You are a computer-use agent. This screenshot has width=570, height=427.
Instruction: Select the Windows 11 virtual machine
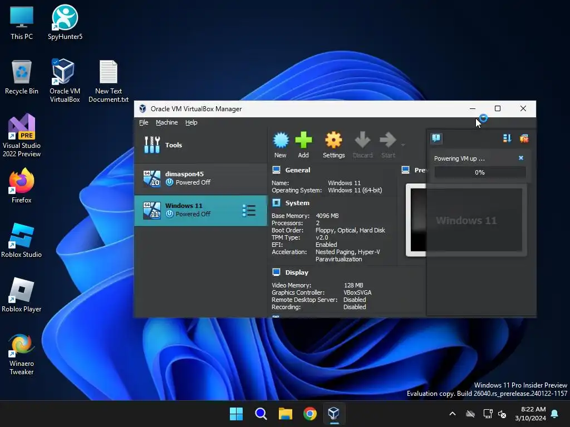pos(200,211)
